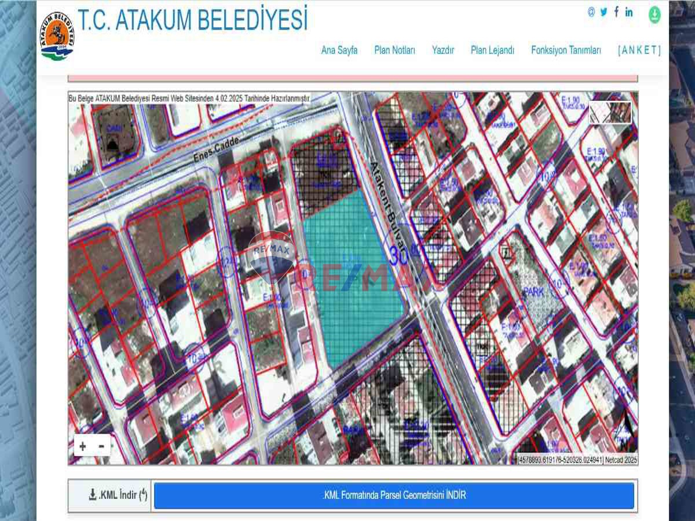The height and width of the screenshot is (521, 695).
Task: Open the LinkedIn icon link
Action: coord(629,12)
